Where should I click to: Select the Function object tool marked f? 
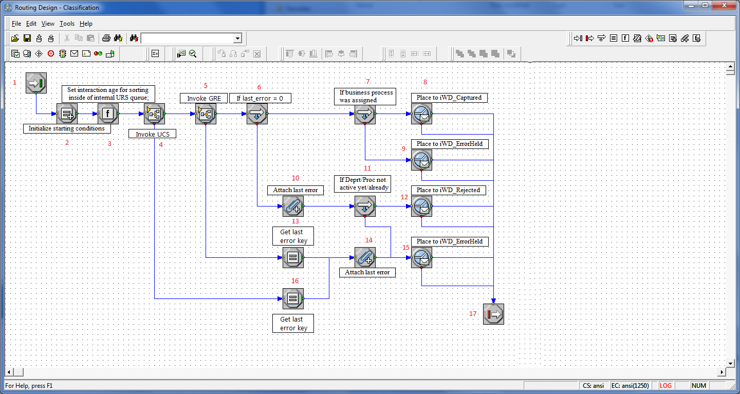pyautogui.click(x=625, y=38)
